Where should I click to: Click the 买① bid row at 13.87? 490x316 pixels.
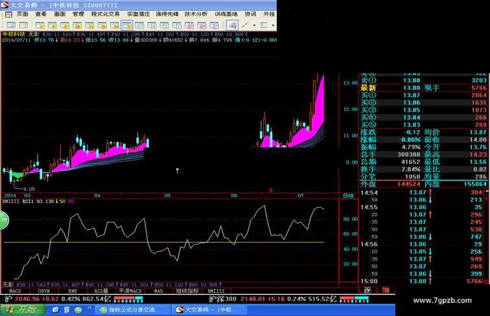[423, 95]
